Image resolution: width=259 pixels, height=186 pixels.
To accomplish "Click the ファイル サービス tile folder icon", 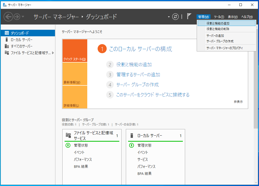I will [68, 135].
